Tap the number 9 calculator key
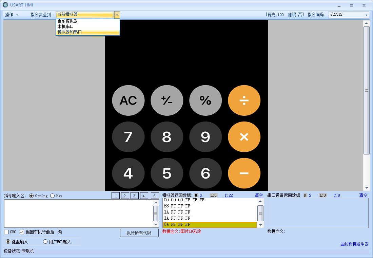The height and width of the screenshot is (258, 373). pos(205,137)
